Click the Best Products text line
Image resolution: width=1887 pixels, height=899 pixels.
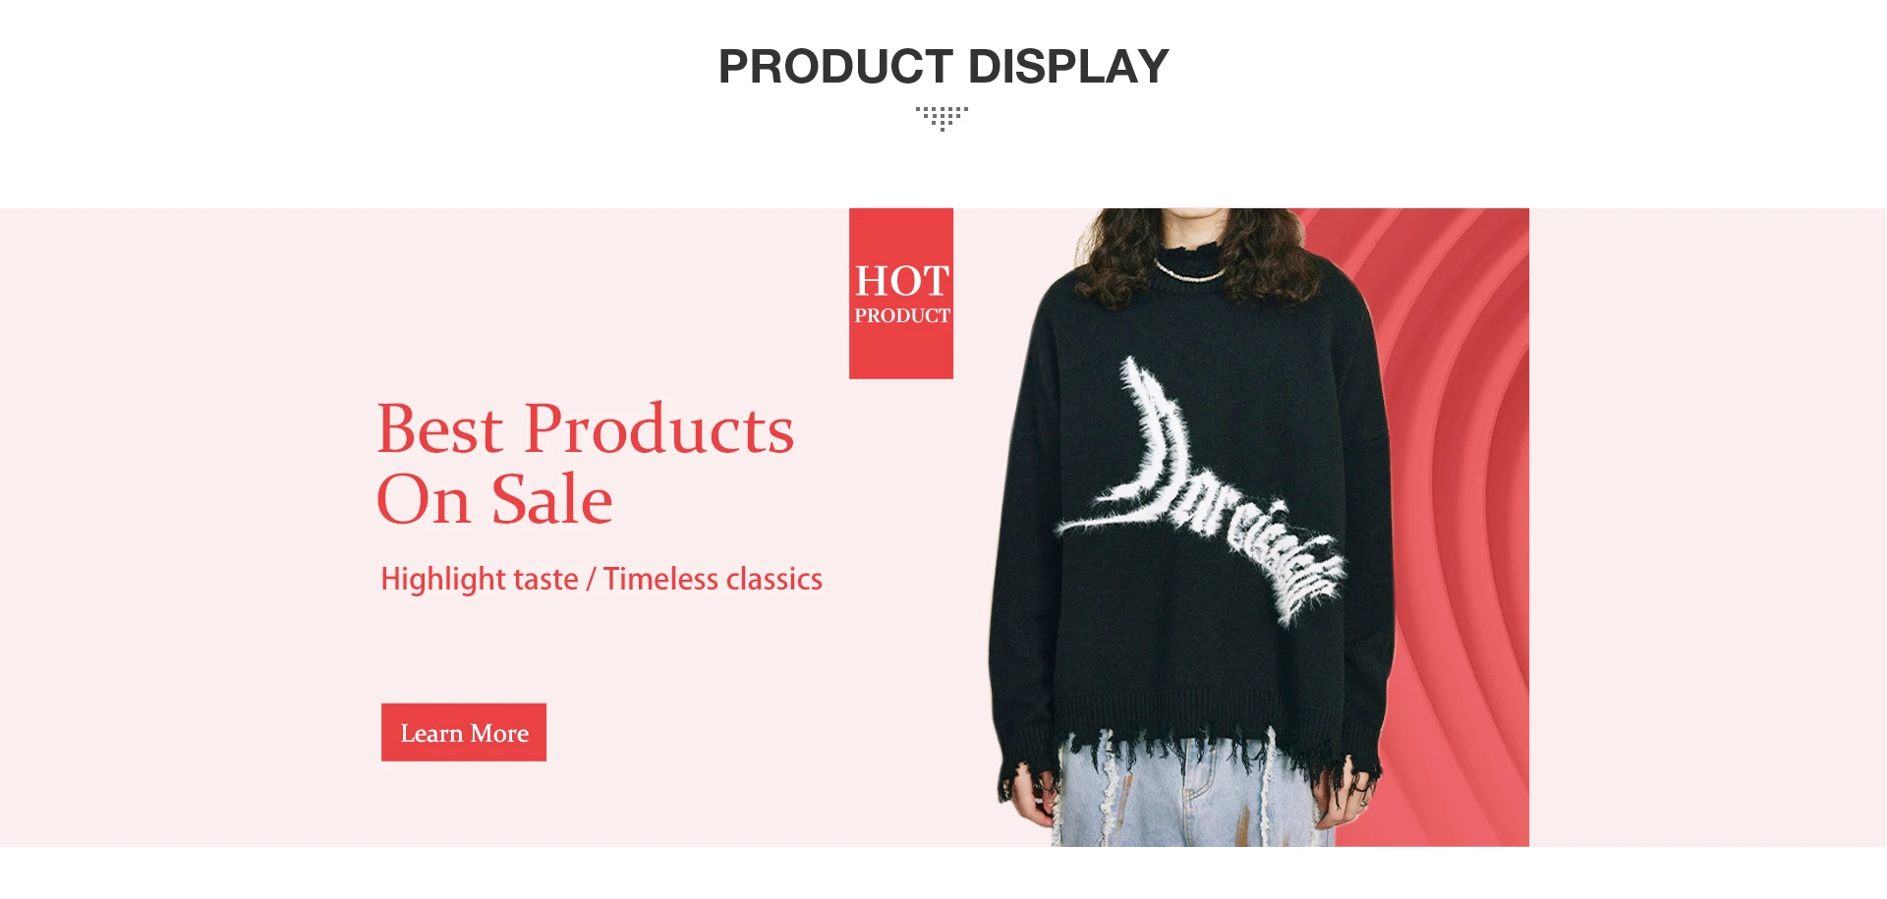coord(586,429)
